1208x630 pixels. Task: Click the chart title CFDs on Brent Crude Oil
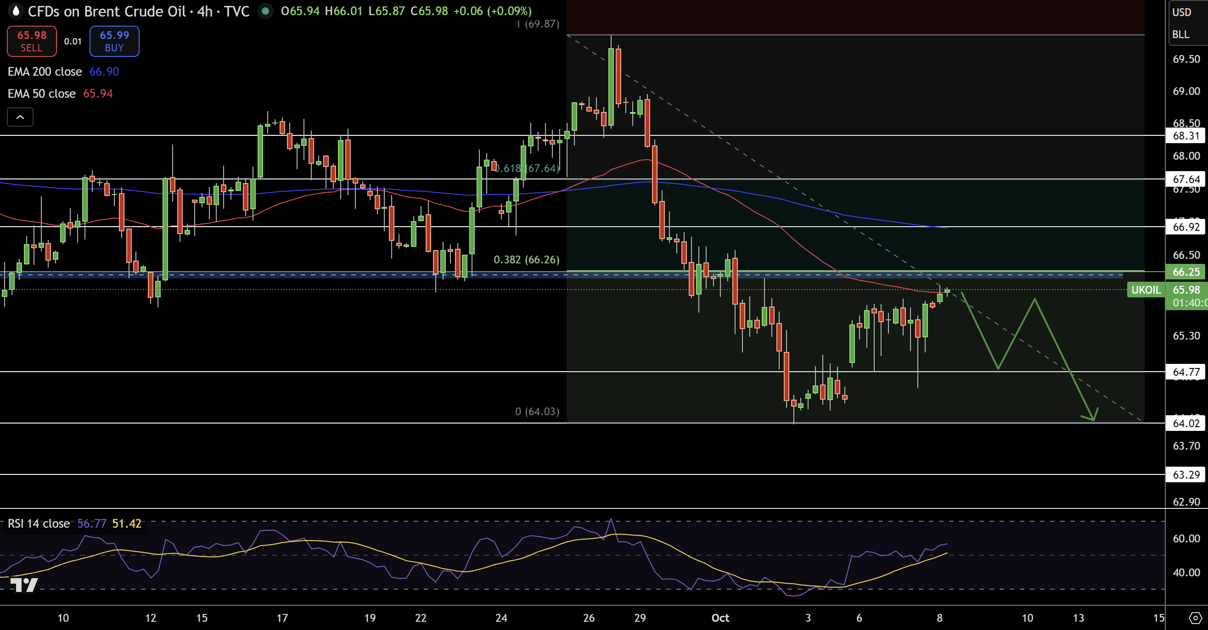pyautogui.click(x=107, y=11)
